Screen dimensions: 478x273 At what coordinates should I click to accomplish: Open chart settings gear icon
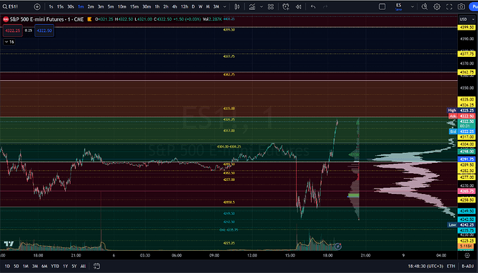tap(437, 7)
